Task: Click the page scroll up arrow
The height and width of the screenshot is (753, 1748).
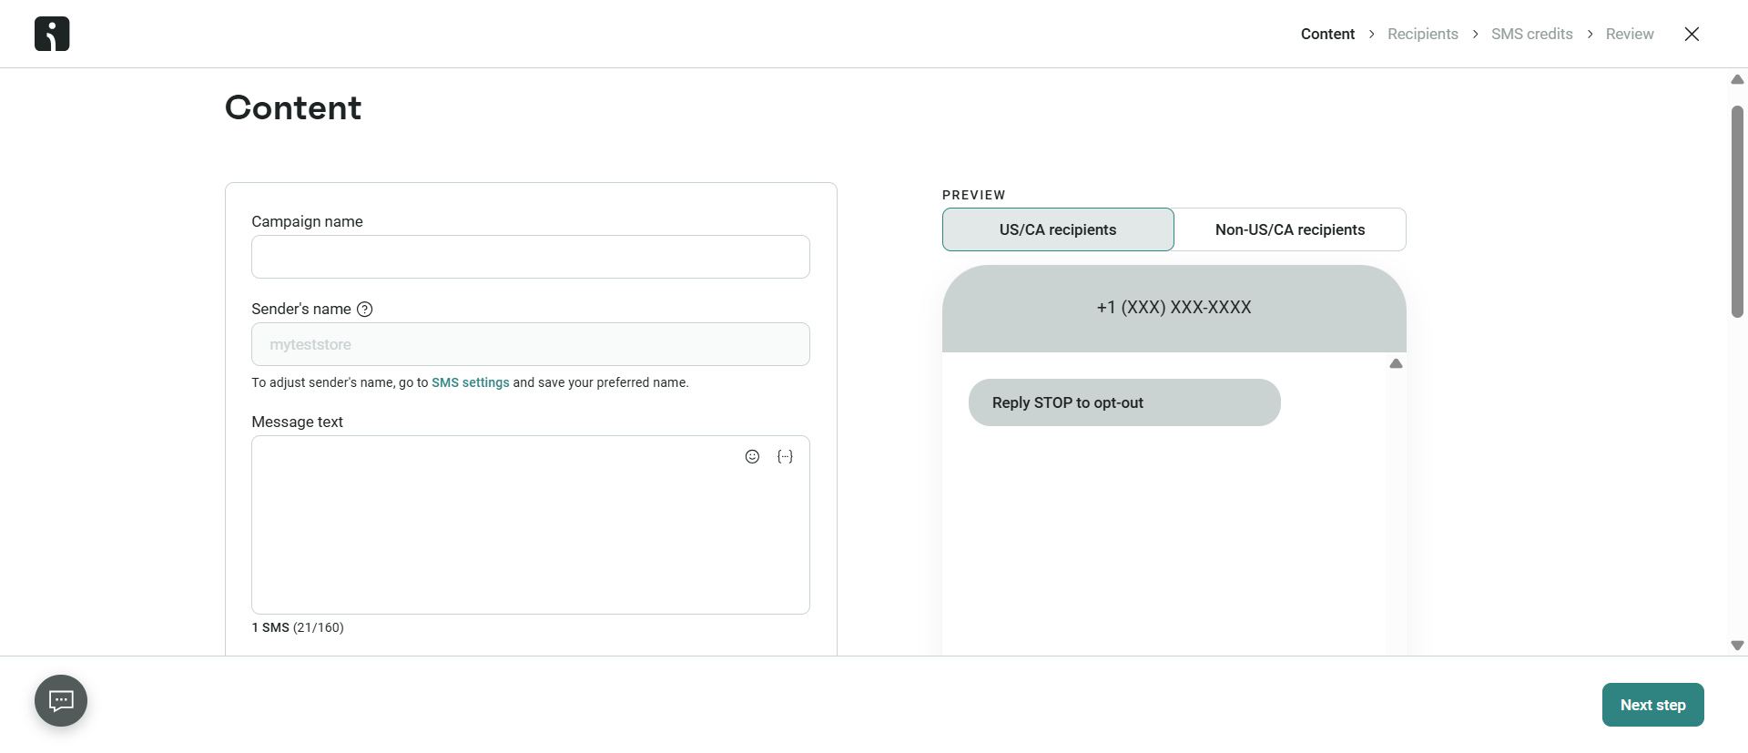Action: click(1737, 79)
